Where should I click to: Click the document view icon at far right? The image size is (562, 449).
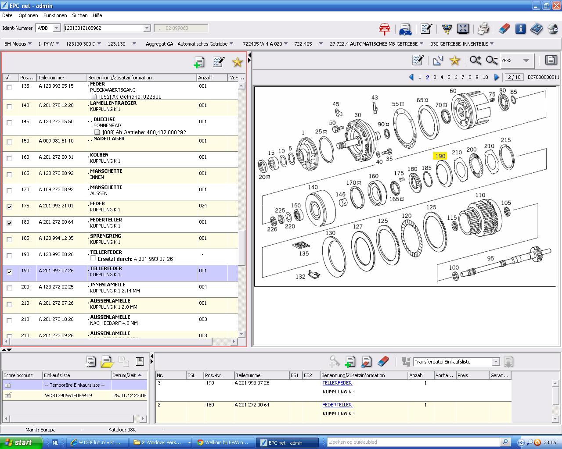coord(551,60)
